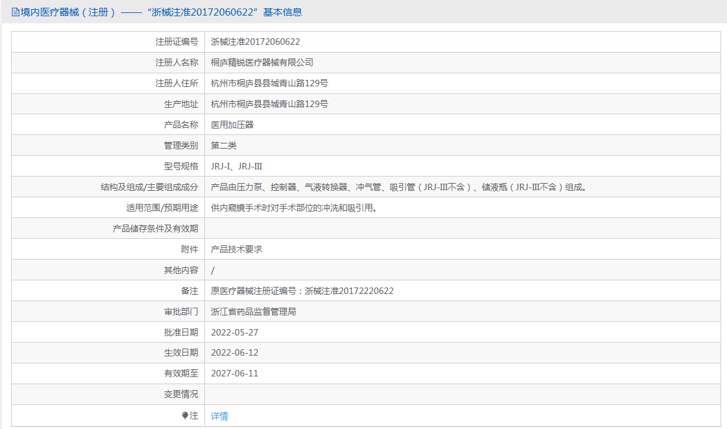Click approval department 浙江省药品监督管理局

click(x=254, y=312)
